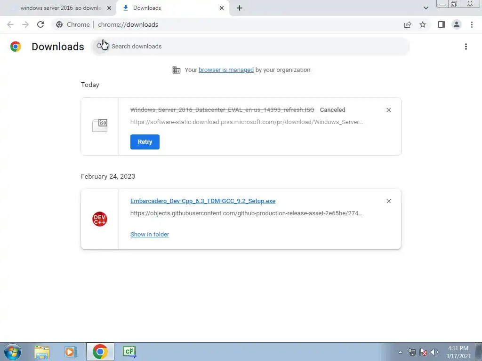Switch to windows server 2016 iso tab
The width and height of the screenshot is (482, 361).
[x=58, y=8]
